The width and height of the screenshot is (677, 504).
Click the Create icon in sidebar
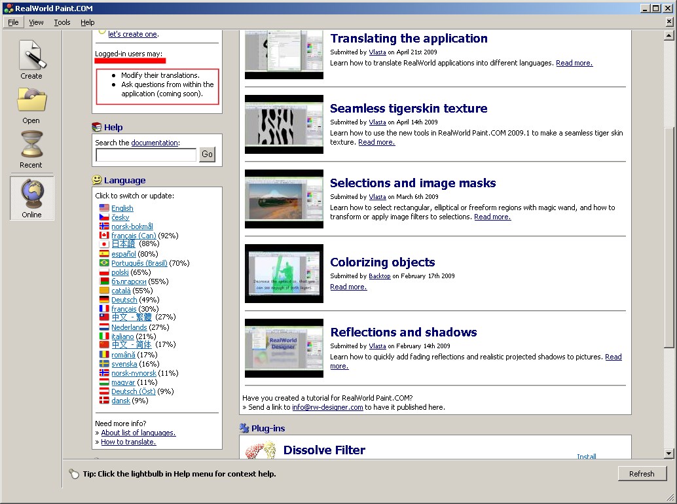pyautogui.click(x=31, y=55)
